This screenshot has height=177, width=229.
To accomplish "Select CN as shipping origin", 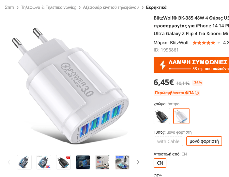I will 160,163.
